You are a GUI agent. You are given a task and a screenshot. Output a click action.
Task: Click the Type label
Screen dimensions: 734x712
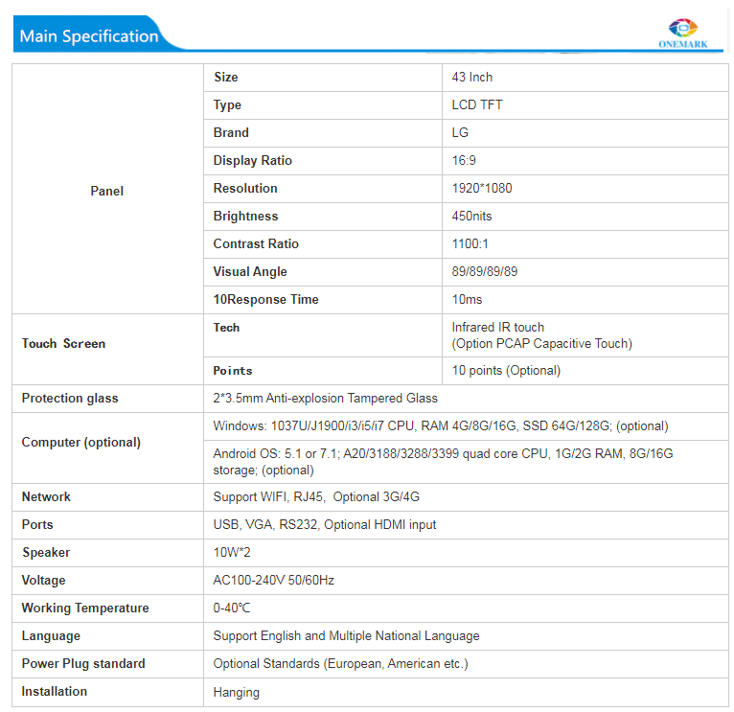(227, 104)
